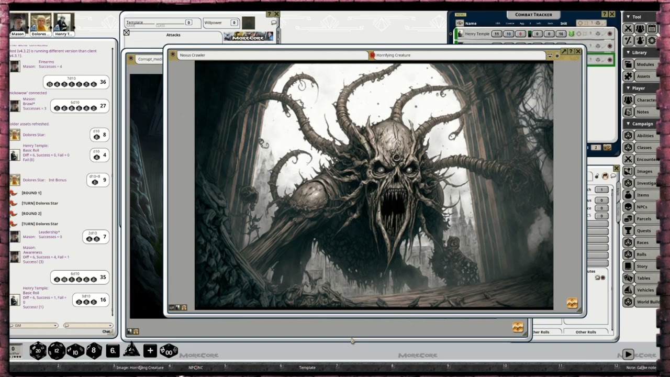The image size is (670, 377).
Task: Open the party sheet tool icon
Action: (x=640, y=28)
